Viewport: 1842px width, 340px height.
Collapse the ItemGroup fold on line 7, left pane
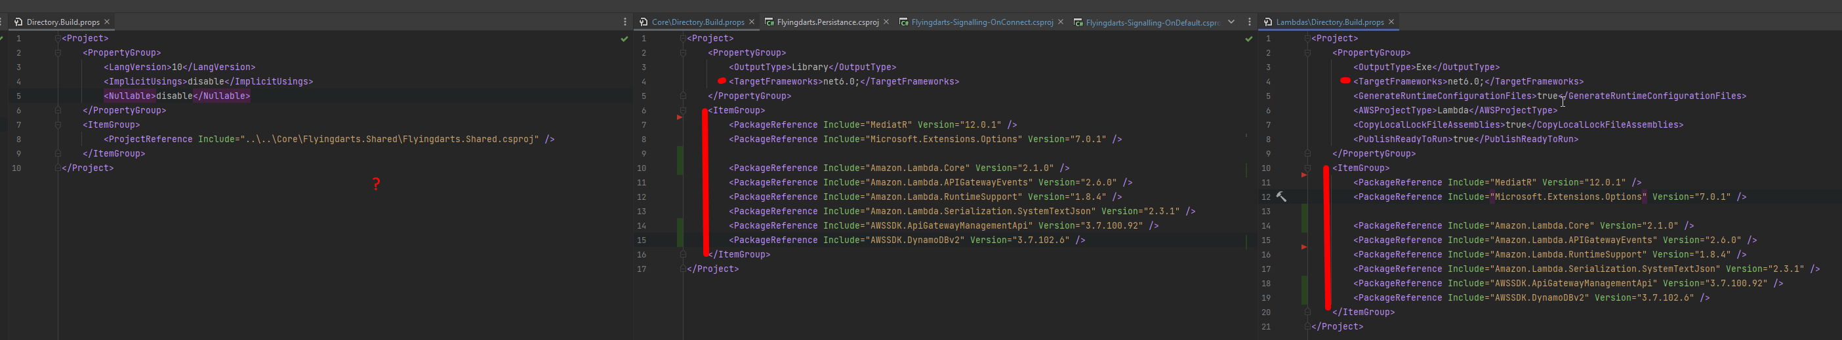[x=58, y=125]
